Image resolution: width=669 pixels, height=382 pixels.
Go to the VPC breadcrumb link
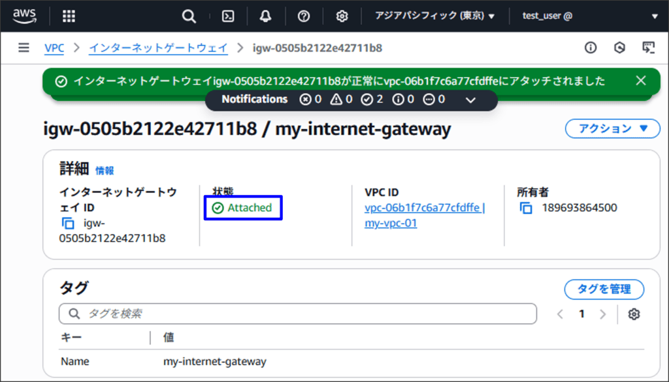tap(54, 48)
